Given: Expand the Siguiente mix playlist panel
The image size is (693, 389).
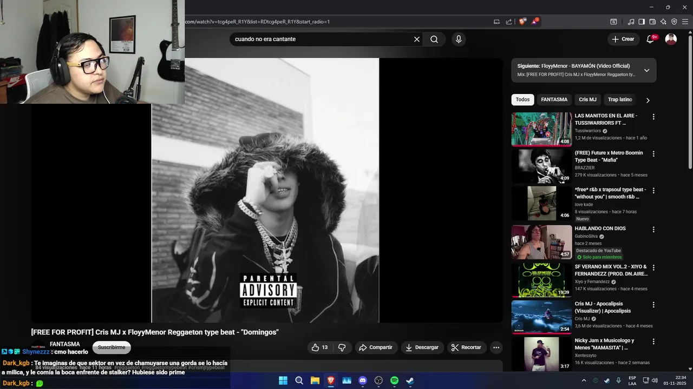Looking at the screenshot, I should (646, 70).
